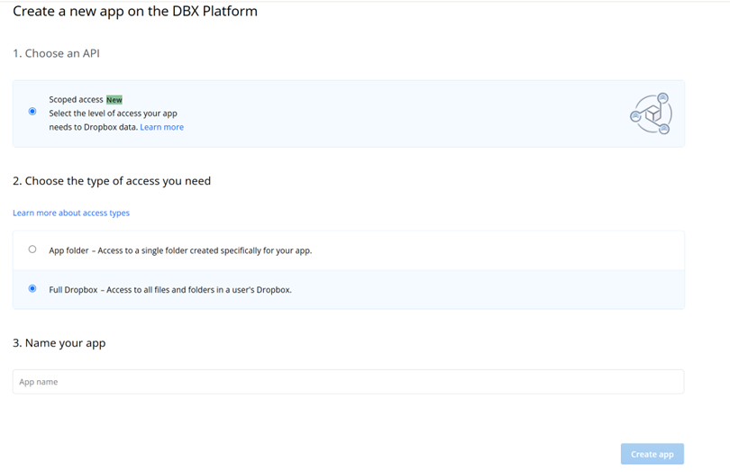Click the '1. Choose an API' heading
This screenshot has height=472, width=730.
tap(57, 53)
